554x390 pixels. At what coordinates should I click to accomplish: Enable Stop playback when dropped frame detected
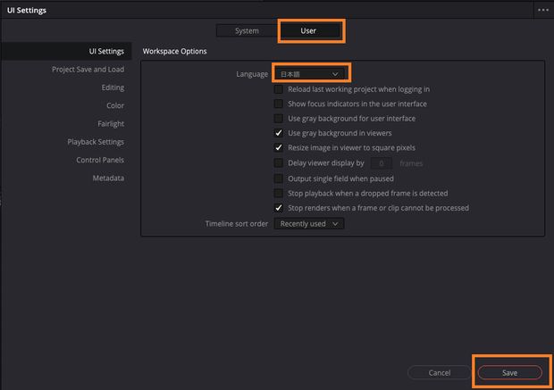(x=279, y=193)
